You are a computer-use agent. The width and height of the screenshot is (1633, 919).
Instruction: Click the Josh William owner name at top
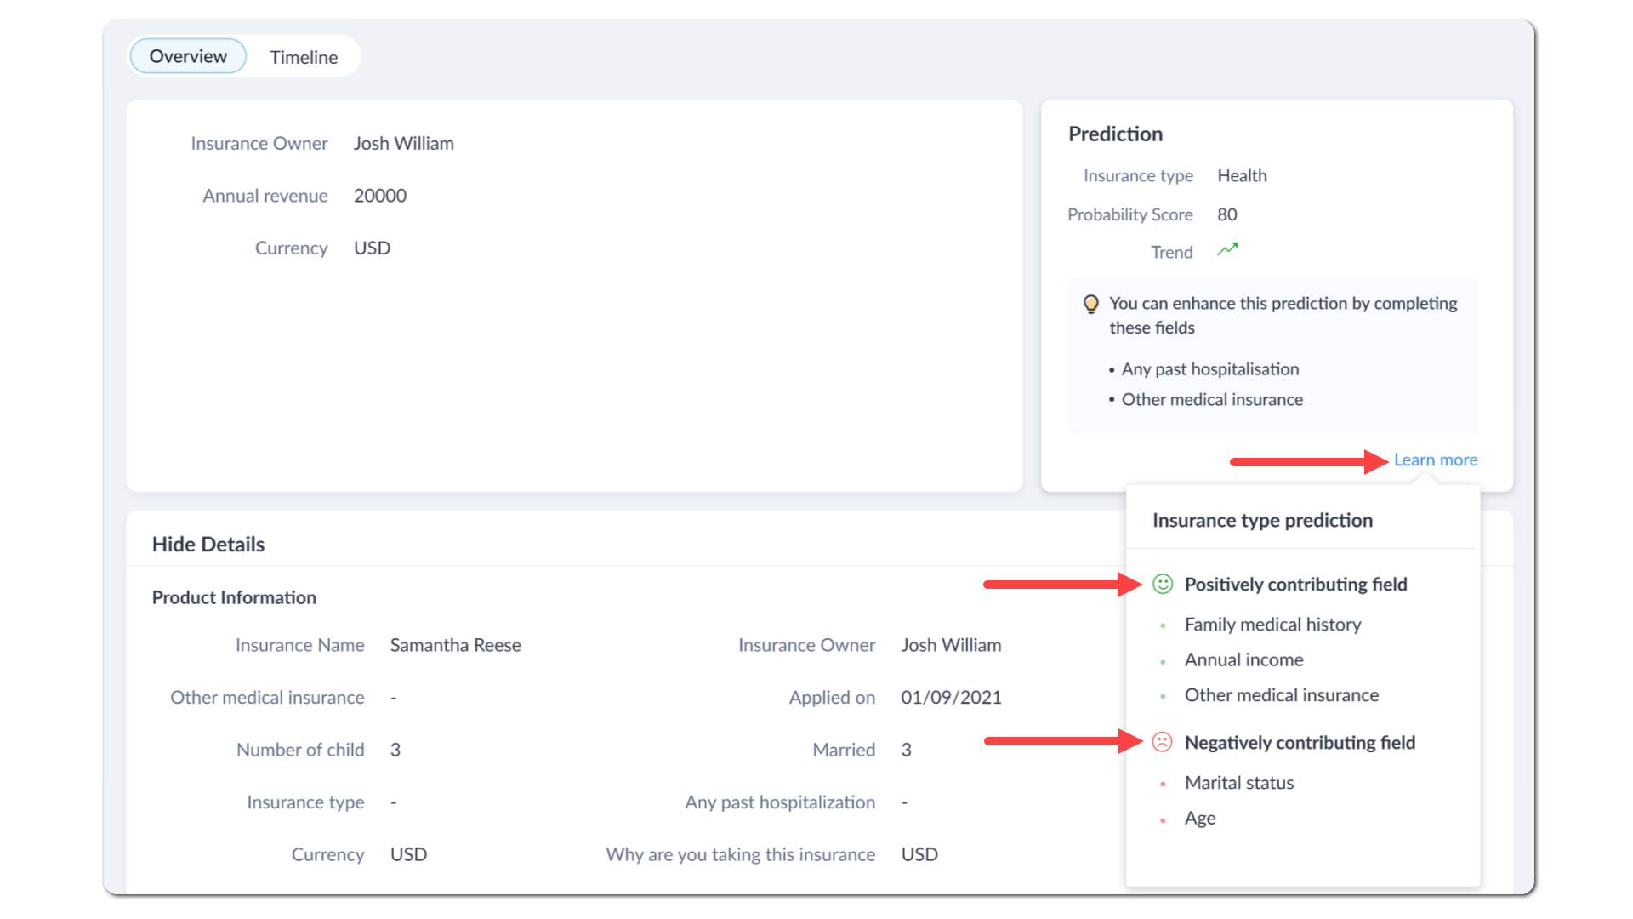(403, 144)
